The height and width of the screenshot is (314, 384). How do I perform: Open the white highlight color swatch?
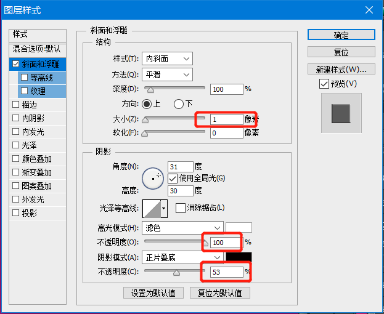click(x=239, y=227)
